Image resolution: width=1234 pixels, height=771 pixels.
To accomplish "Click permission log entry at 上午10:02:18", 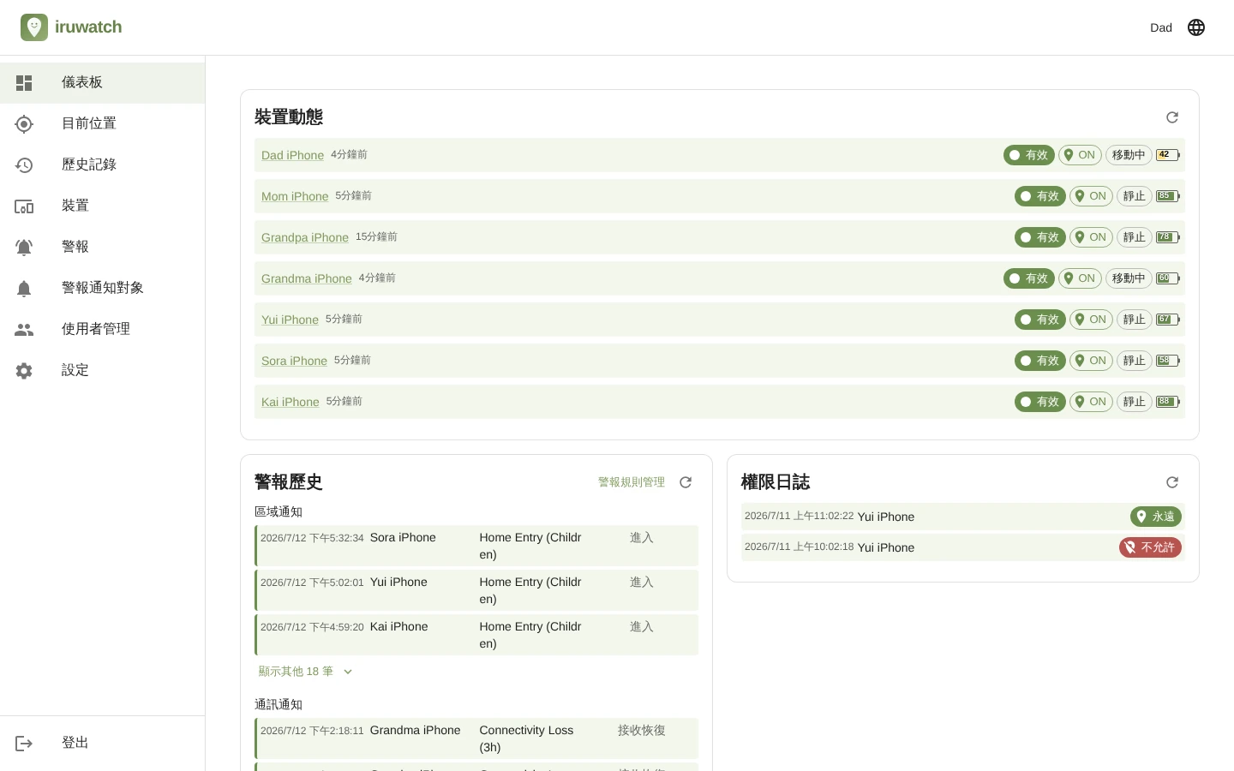I will pos(963,547).
